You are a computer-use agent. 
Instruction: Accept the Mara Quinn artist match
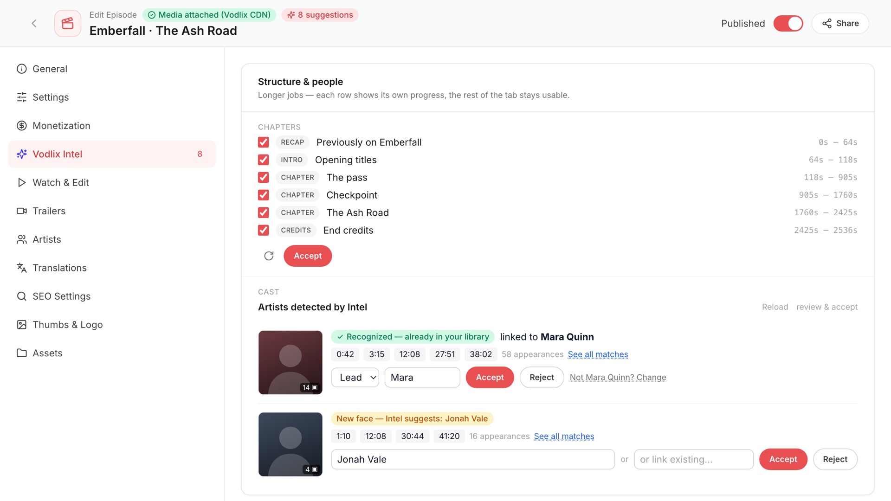[x=490, y=378]
